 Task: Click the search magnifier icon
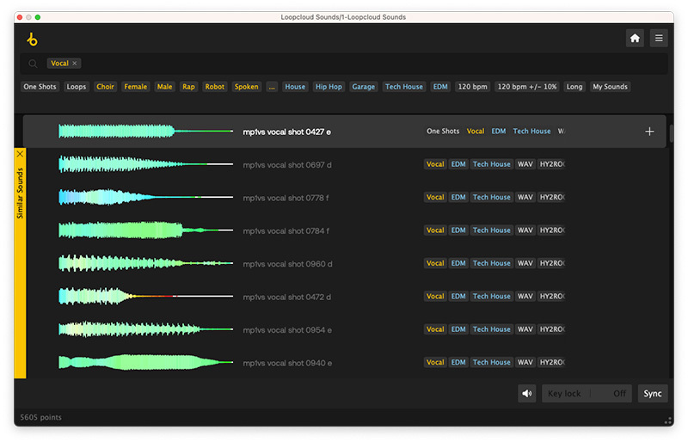click(x=33, y=64)
